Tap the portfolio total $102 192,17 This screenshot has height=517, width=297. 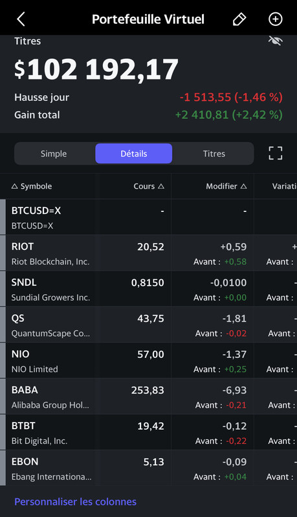[x=96, y=69]
